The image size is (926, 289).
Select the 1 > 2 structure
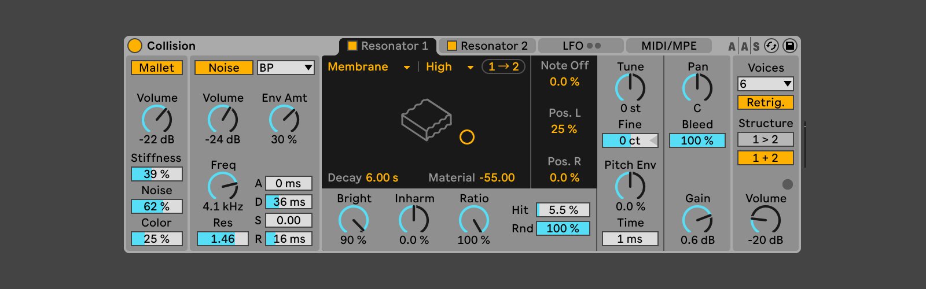[765, 139]
